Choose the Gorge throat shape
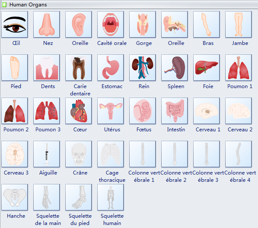Viewport: 258px width, 228px height. [x=142, y=24]
